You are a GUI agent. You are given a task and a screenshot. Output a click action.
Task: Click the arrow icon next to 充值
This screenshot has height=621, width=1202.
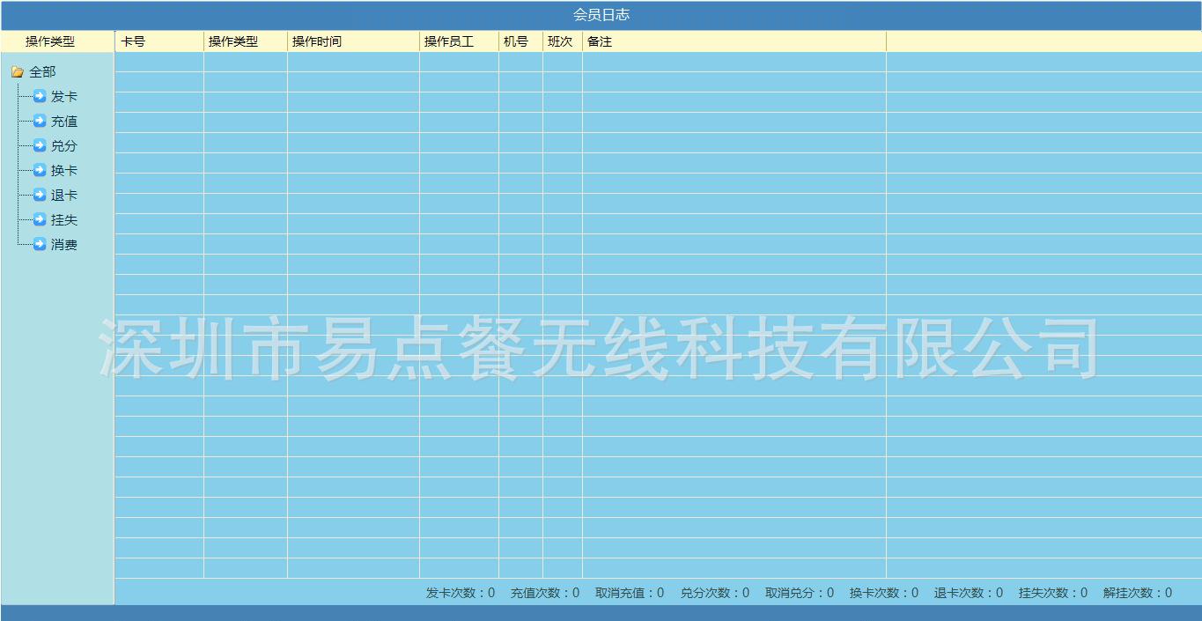coord(40,121)
